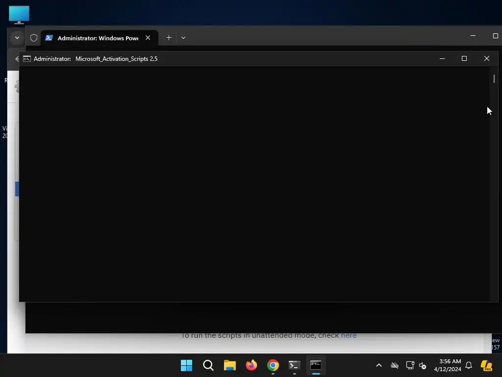Show hidden system tray icons
502x377 pixels.
point(379,365)
